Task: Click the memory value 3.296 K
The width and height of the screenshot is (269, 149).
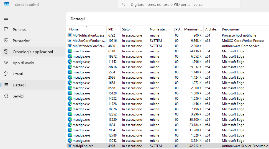Action: click(196, 114)
